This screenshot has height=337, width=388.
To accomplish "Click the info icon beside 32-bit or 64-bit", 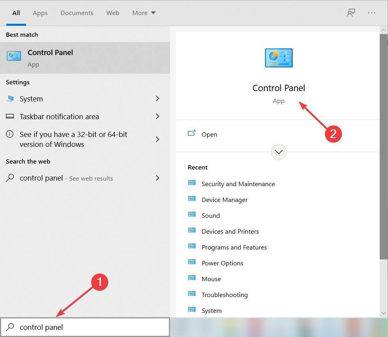I will point(9,134).
